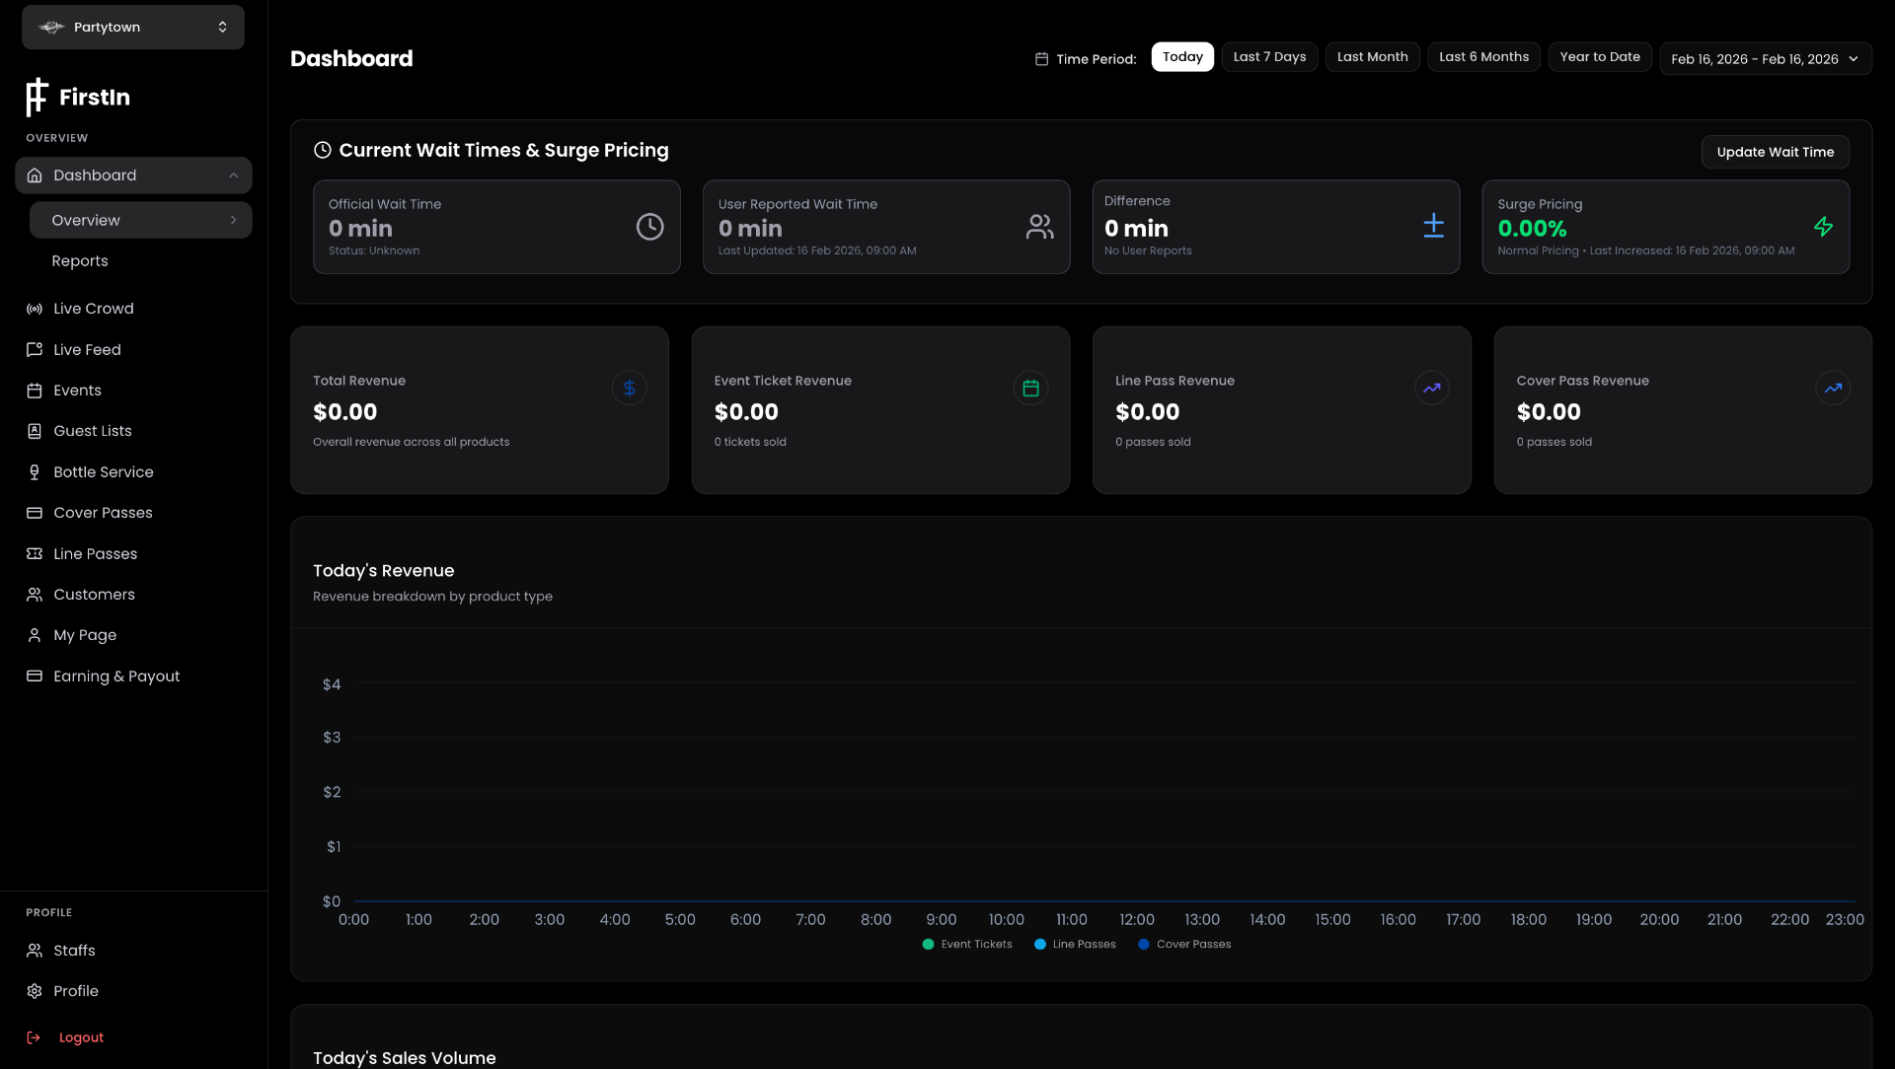The image size is (1895, 1069).
Task: Select the Last Month time period
Action: pyautogui.click(x=1372, y=56)
